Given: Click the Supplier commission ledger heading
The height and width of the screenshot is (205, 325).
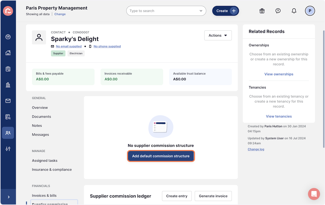Looking at the screenshot, I should pos(121,196).
